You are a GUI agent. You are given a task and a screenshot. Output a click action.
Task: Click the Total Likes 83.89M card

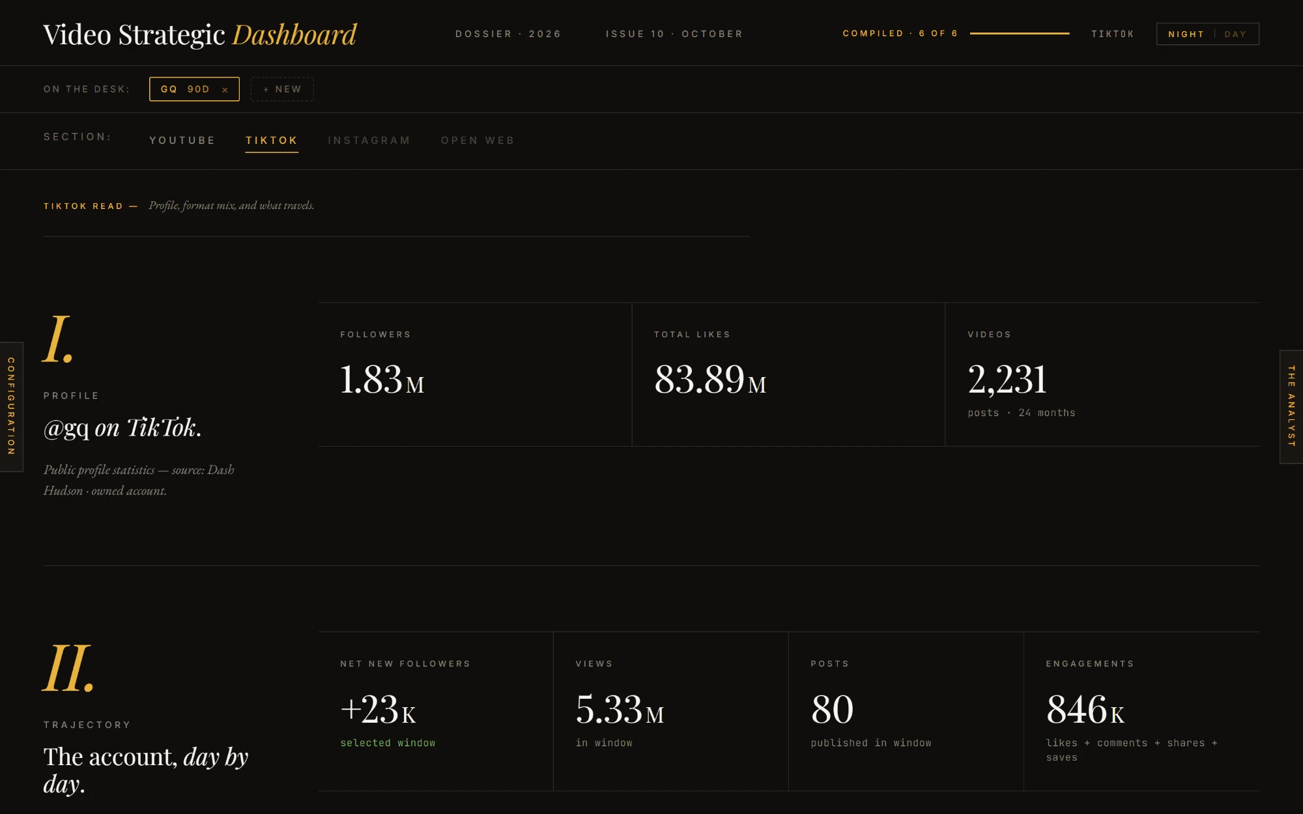[x=788, y=374]
